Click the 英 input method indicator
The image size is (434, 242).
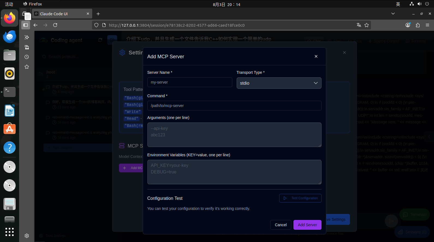tap(398, 4)
